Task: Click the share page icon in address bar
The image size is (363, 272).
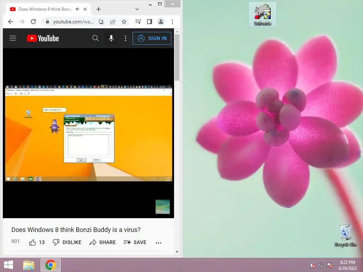Action: tap(113, 22)
